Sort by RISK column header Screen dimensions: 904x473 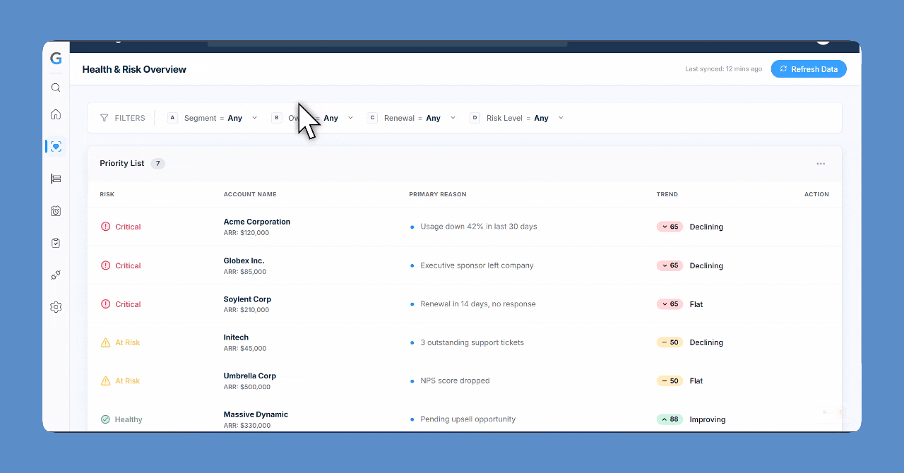pyautogui.click(x=107, y=194)
